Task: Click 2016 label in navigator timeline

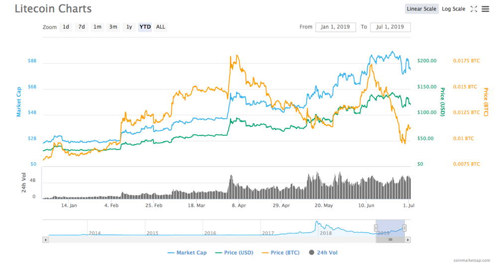Action: (x=210, y=233)
